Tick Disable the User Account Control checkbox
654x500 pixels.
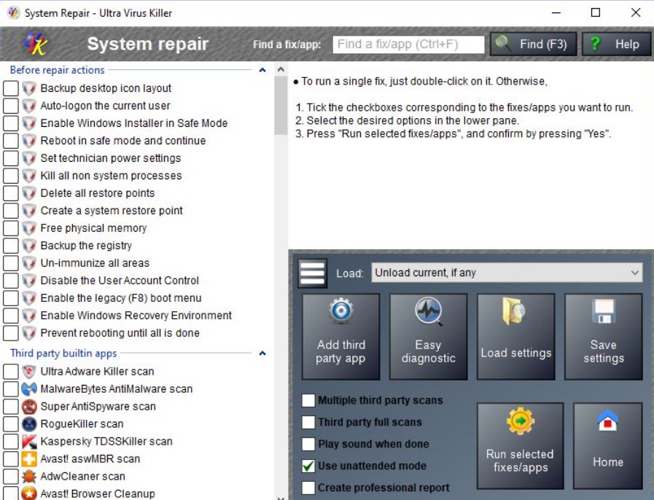(x=11, y=281)
